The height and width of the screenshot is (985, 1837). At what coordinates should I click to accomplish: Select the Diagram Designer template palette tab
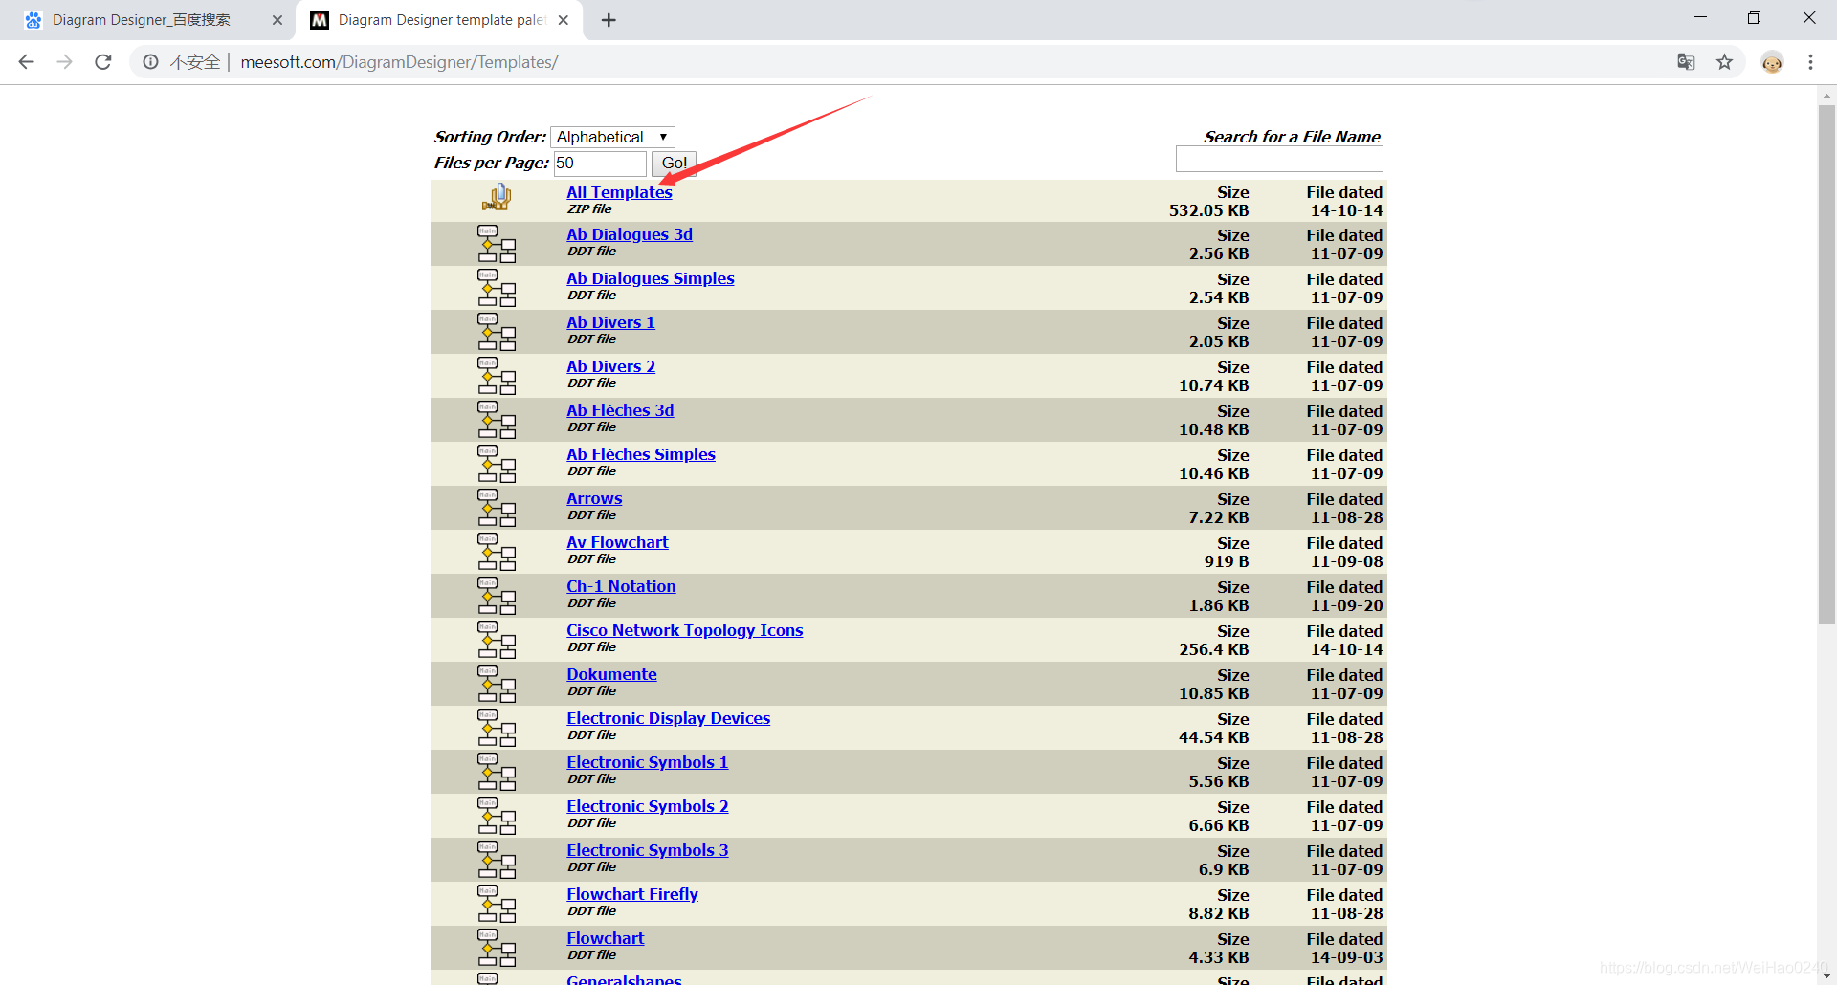(440, 20)
